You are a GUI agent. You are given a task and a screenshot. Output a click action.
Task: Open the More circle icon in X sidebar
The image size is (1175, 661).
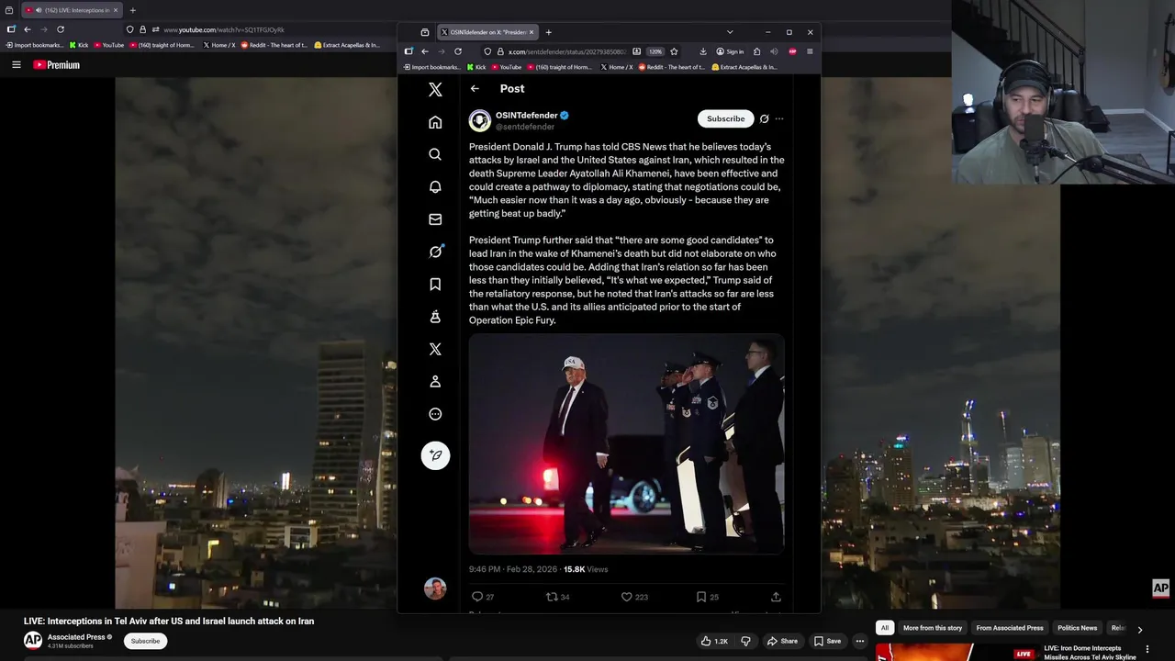(x=435, y=414)
